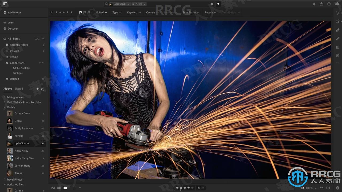Open the three-dot more options menu
This screenshot has height=192, width=342.
(338, 63)
